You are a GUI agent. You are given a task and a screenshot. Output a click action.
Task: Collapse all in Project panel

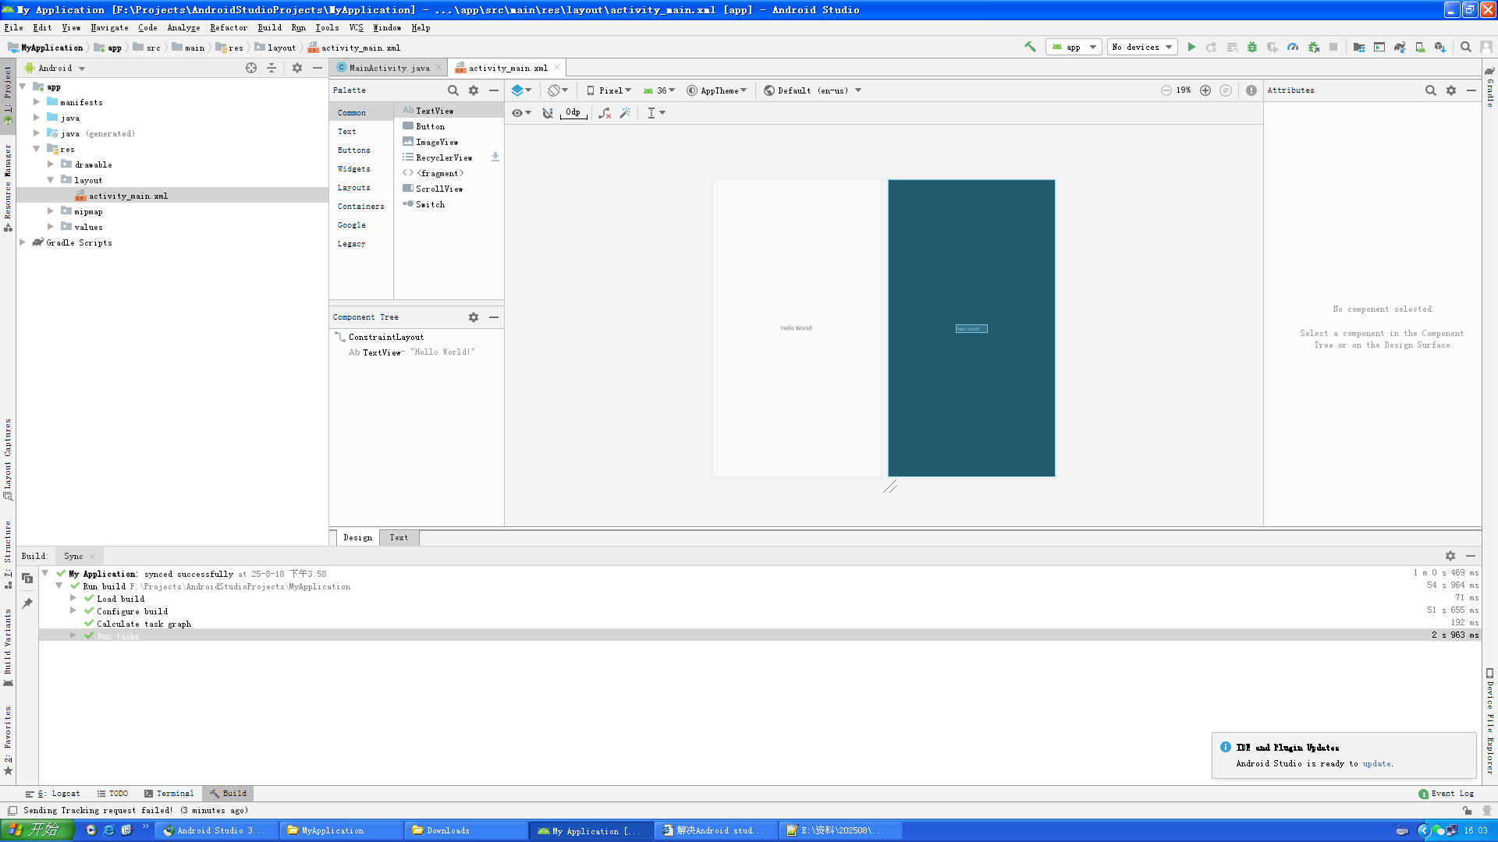coord(272,68)
